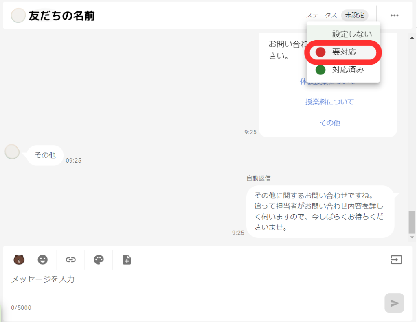Viewport: 417px width, 322px height.
Task: Open the three-dot more options menu
Action: [394, 15]
